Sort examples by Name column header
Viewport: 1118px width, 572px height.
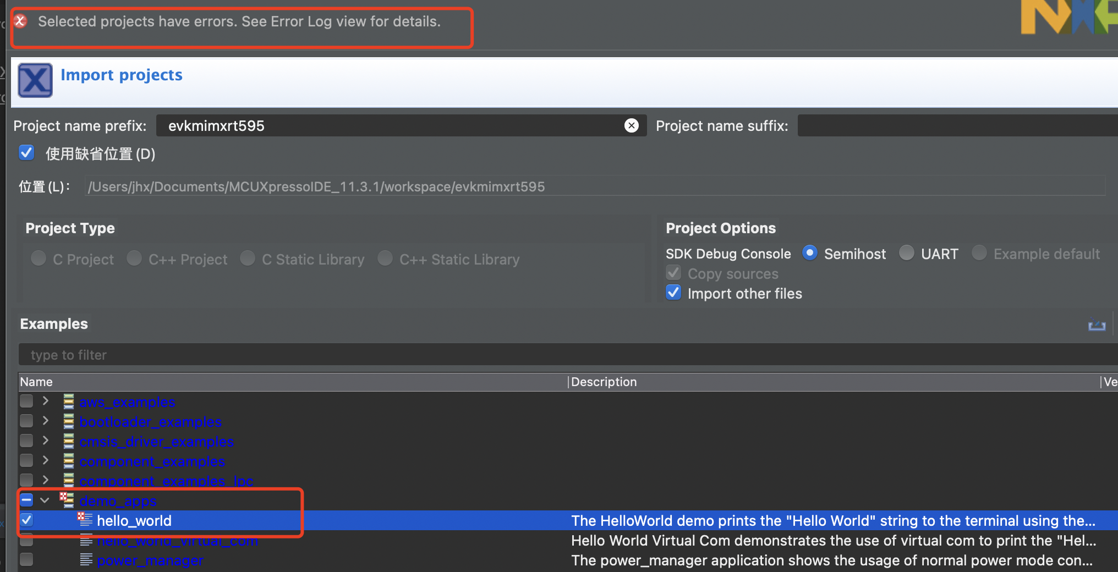[x=36, y=382]
